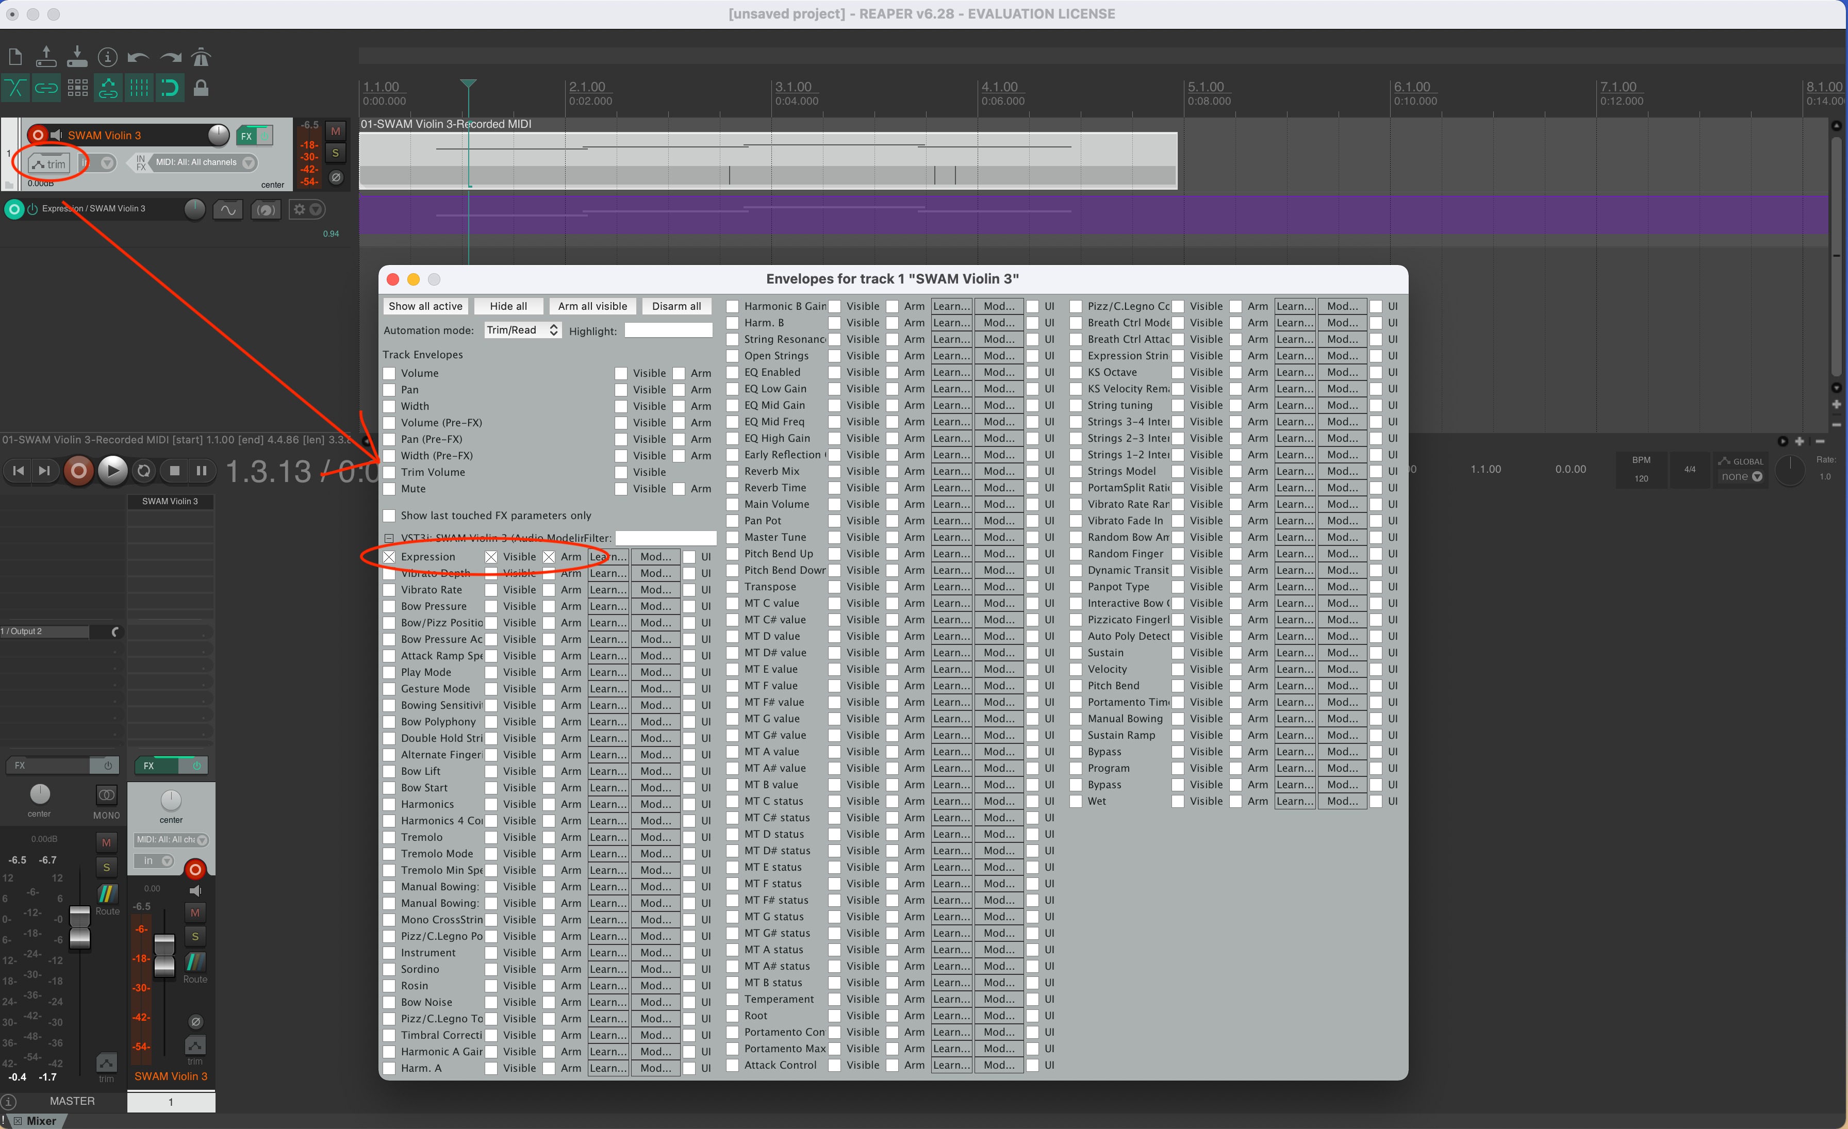Click the BPM 120 tempo field
1848x1129 pixels.
1642,470
